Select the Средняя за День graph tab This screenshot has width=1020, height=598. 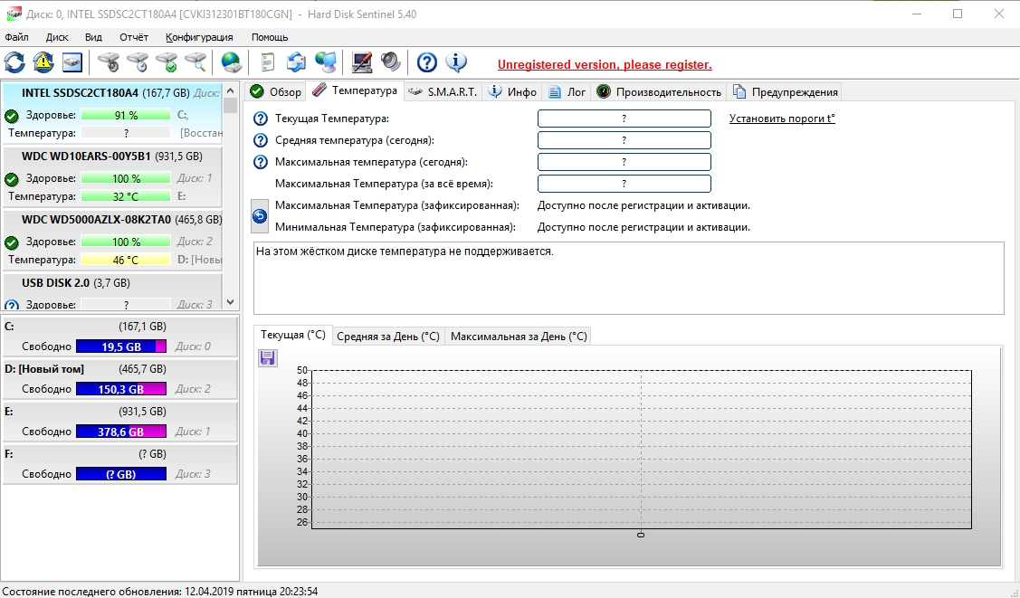[387, 336]
